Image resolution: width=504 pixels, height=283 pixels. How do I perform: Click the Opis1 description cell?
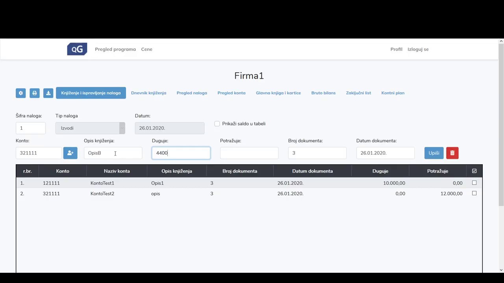tap(157, 183)
